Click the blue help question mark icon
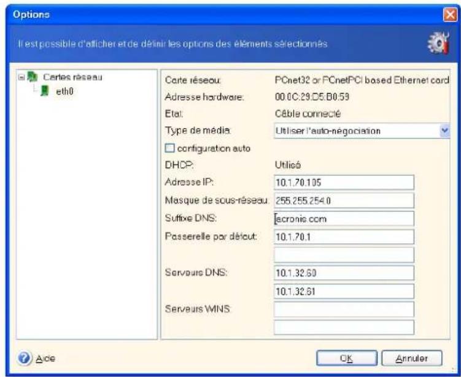 [25, 358]
